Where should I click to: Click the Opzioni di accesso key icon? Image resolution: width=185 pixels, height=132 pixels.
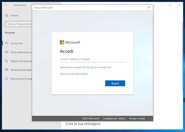pos(6,61)
